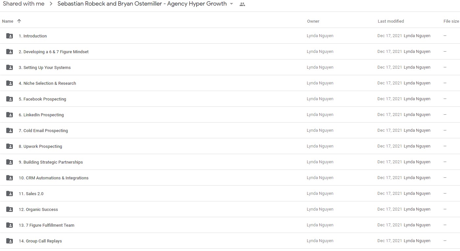Click modified date in CRM Automations row
460x251 pixels.
click(390, 178)
